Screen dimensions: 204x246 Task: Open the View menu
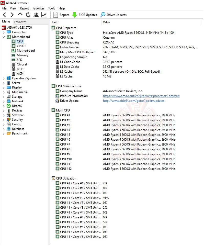point(13,8)
